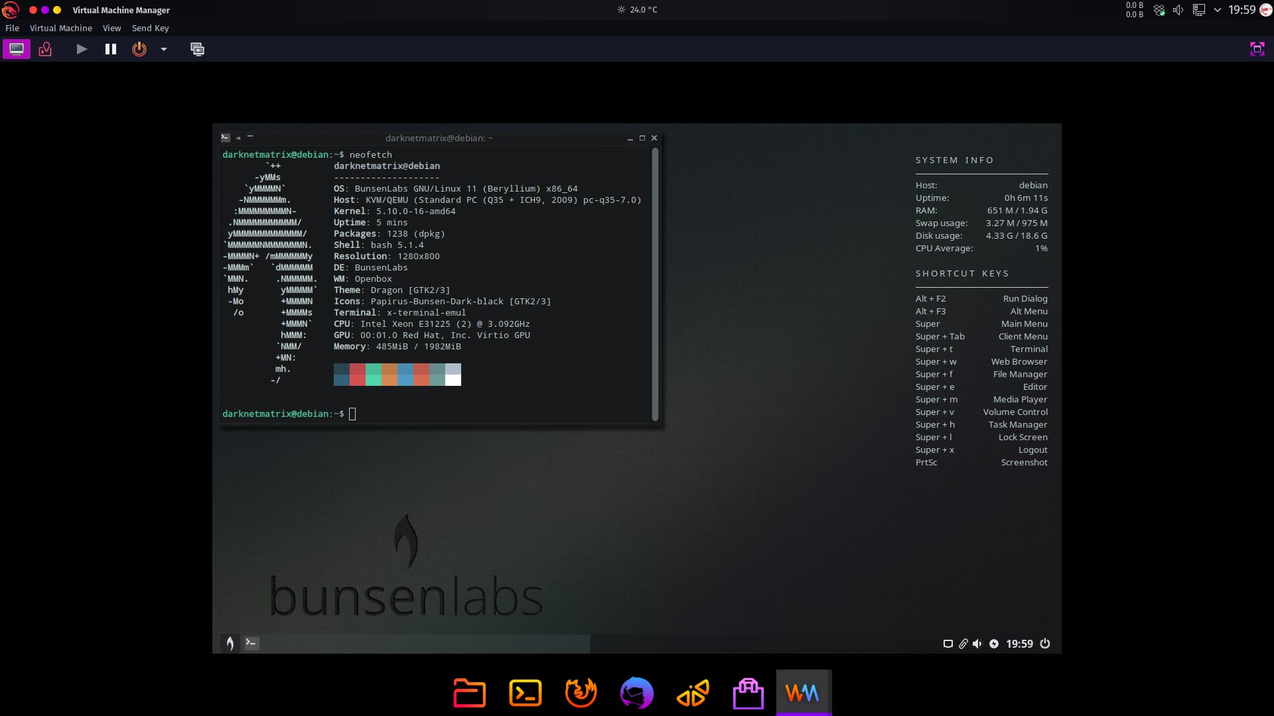This screenshot has height=716, width=1274.
Task: Open the guest panel power logout icon
Action: 1045,644
